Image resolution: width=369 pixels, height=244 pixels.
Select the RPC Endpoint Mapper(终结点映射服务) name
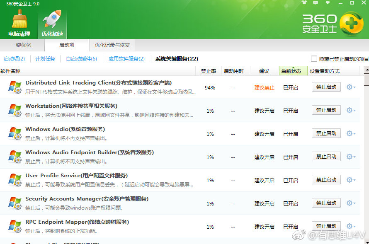coord(77,222)
